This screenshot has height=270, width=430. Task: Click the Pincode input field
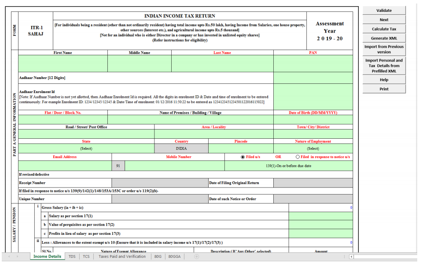click(241, 148)
